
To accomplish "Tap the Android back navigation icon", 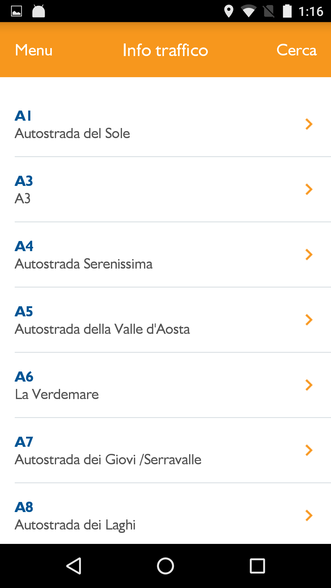I will tap(74, 566).
